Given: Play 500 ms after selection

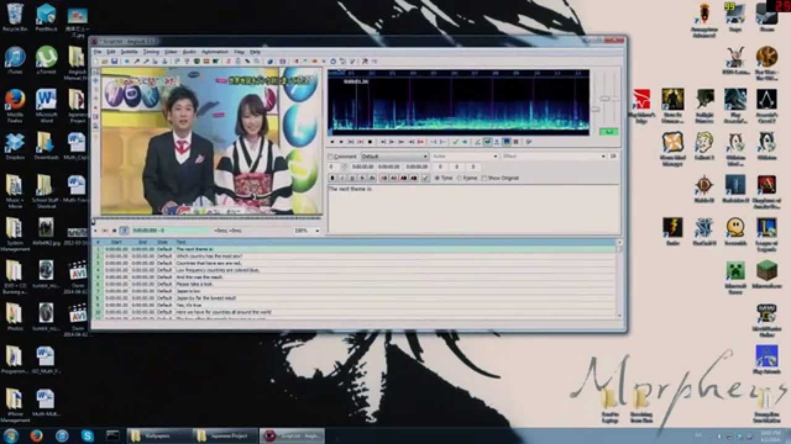Looking at the screenshot, I should click(392, 141).
